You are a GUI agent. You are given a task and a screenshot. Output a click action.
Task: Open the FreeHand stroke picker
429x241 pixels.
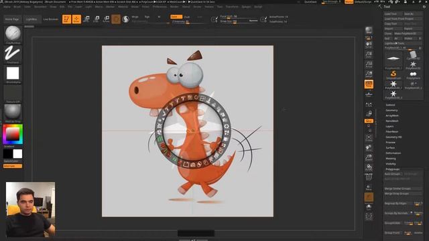(13, 54)
